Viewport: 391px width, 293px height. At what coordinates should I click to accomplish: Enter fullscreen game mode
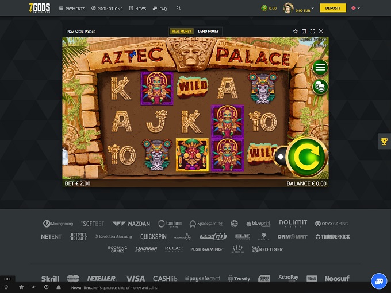[x=312, y=31]
